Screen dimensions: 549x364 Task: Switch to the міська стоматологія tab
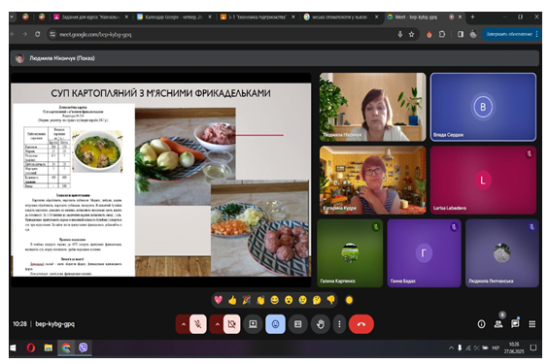coord(340,17)
